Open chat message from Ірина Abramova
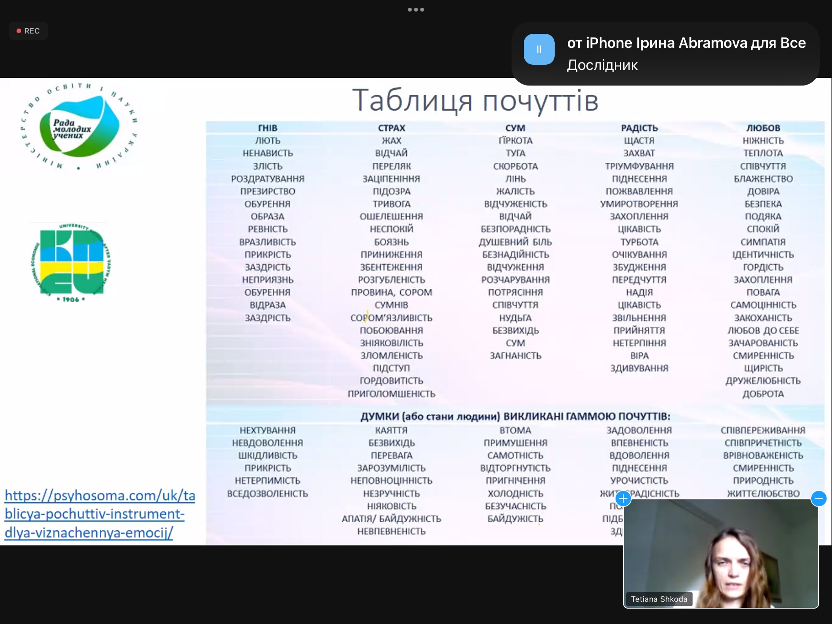Screen dimensions: 832x624 click(686, 43)
